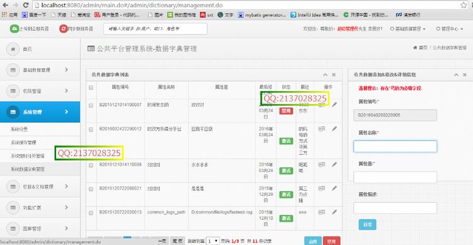This screenshot has height=245, width=473.
Task: Check the box for row B2015121014110008
Action: pyautogui.click(x=91, y=165)
